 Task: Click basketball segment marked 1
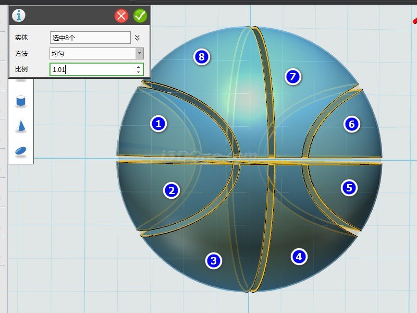[158, 124]
